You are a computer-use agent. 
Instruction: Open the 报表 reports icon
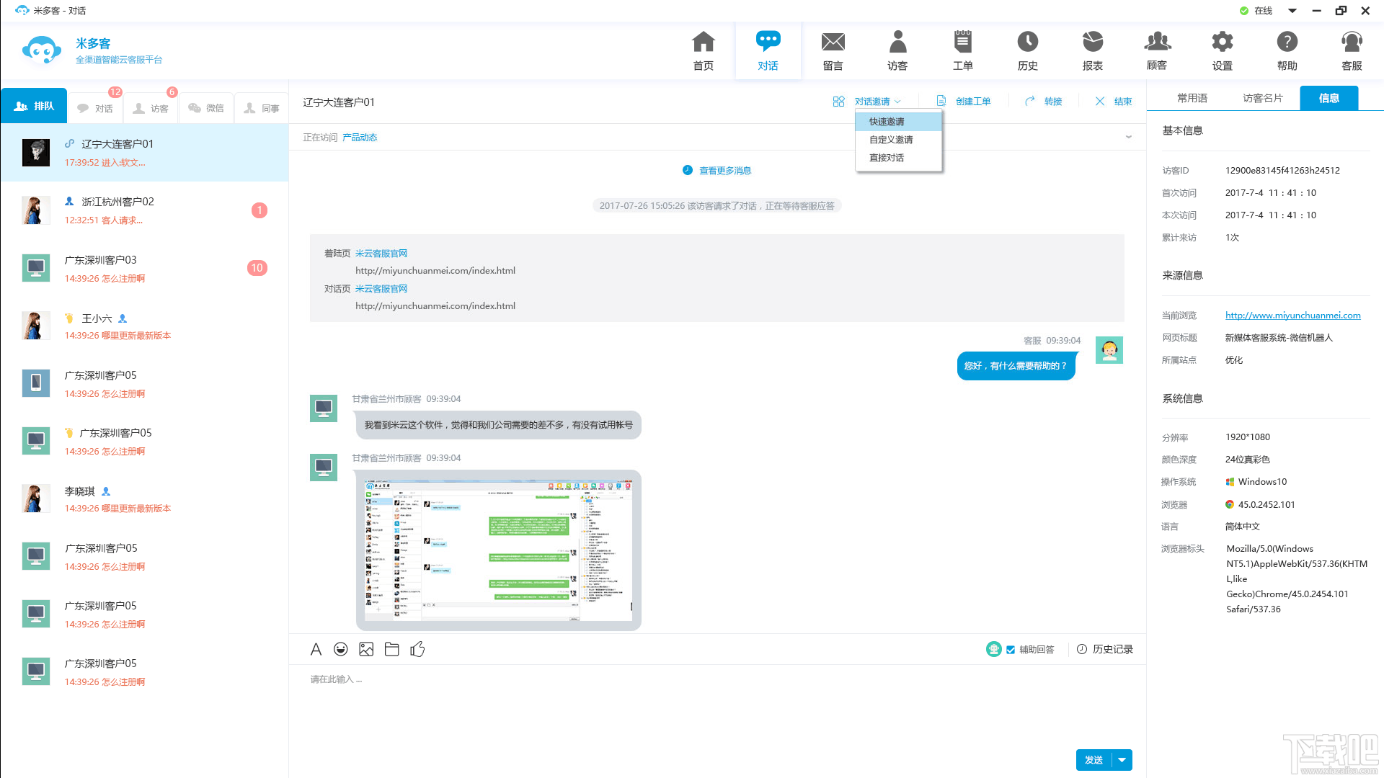coord(1092,43)
